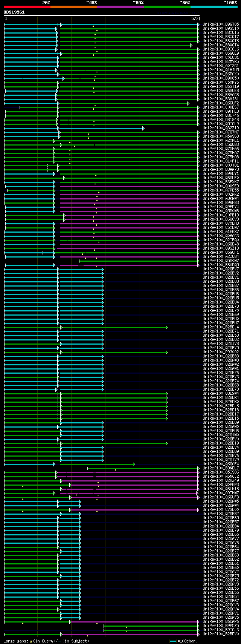Select the UniRef100_Q6QD48 label
This screenshot has height=644, width=241.
[221, 244]
